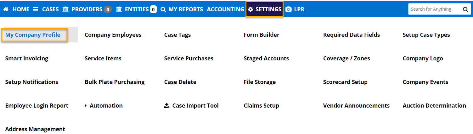Open Smart Invoicing

click(27, 59)
